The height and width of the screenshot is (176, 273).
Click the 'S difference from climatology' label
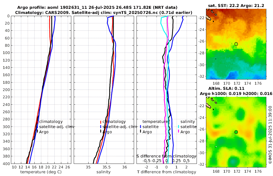pyautogui.click(x=166, y=156)
